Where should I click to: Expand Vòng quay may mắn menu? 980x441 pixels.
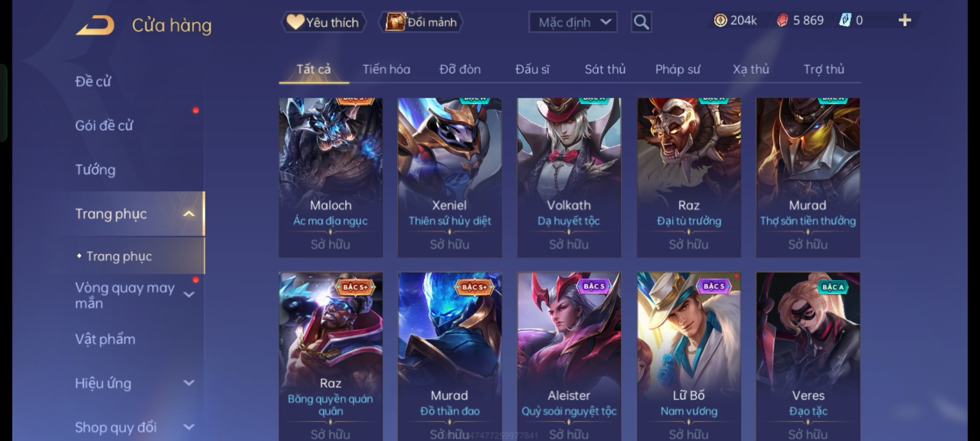pyautogui.click(x=189, y=294)
